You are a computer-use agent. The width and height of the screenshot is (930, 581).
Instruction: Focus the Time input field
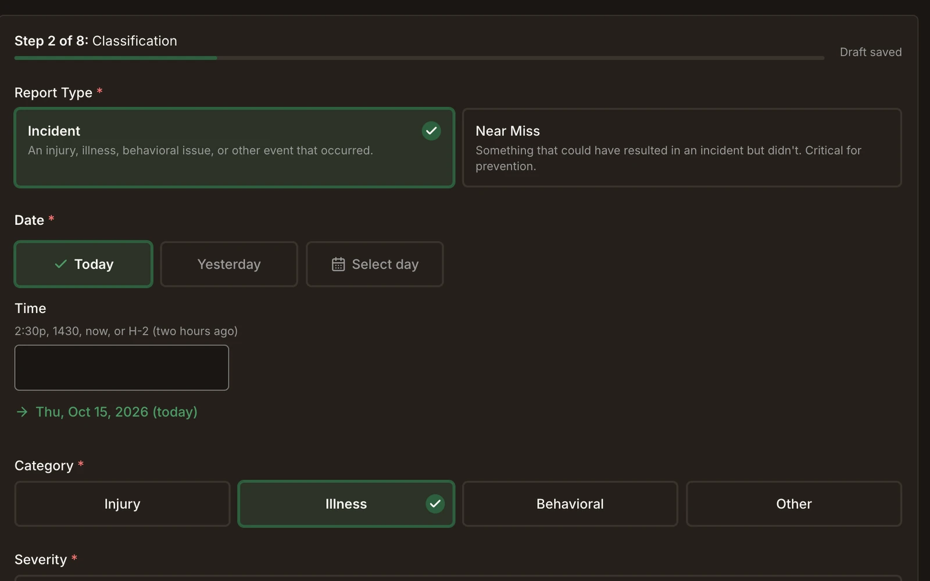click(121, 368)
